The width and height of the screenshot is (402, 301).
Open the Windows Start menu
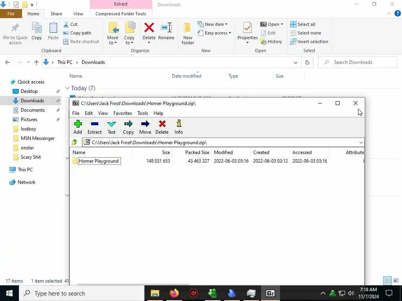pyautogui.click(x=9, y=293)
